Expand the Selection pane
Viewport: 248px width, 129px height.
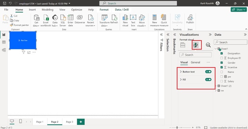click(168, 35)
